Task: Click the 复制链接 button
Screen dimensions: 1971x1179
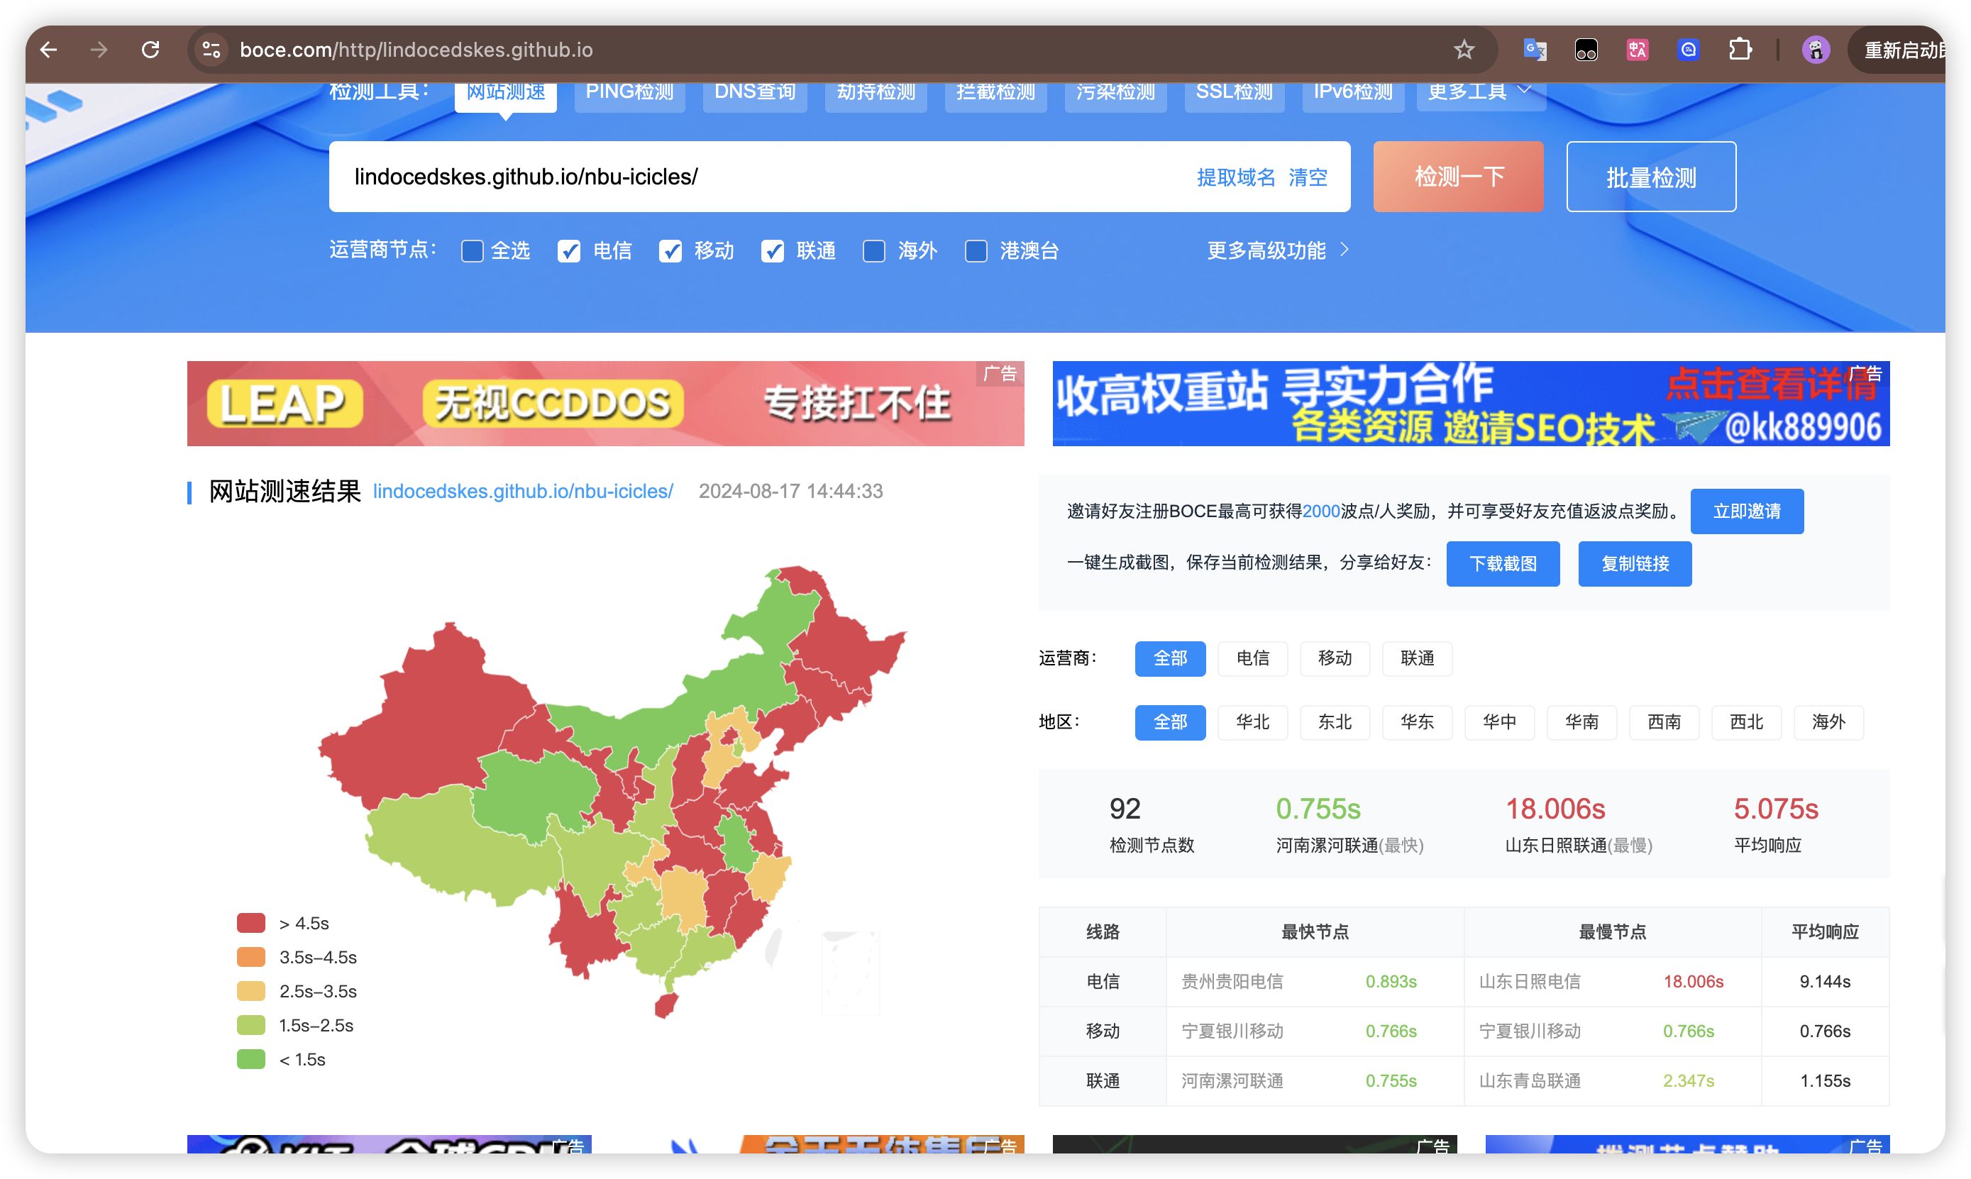Action: 1634,563
